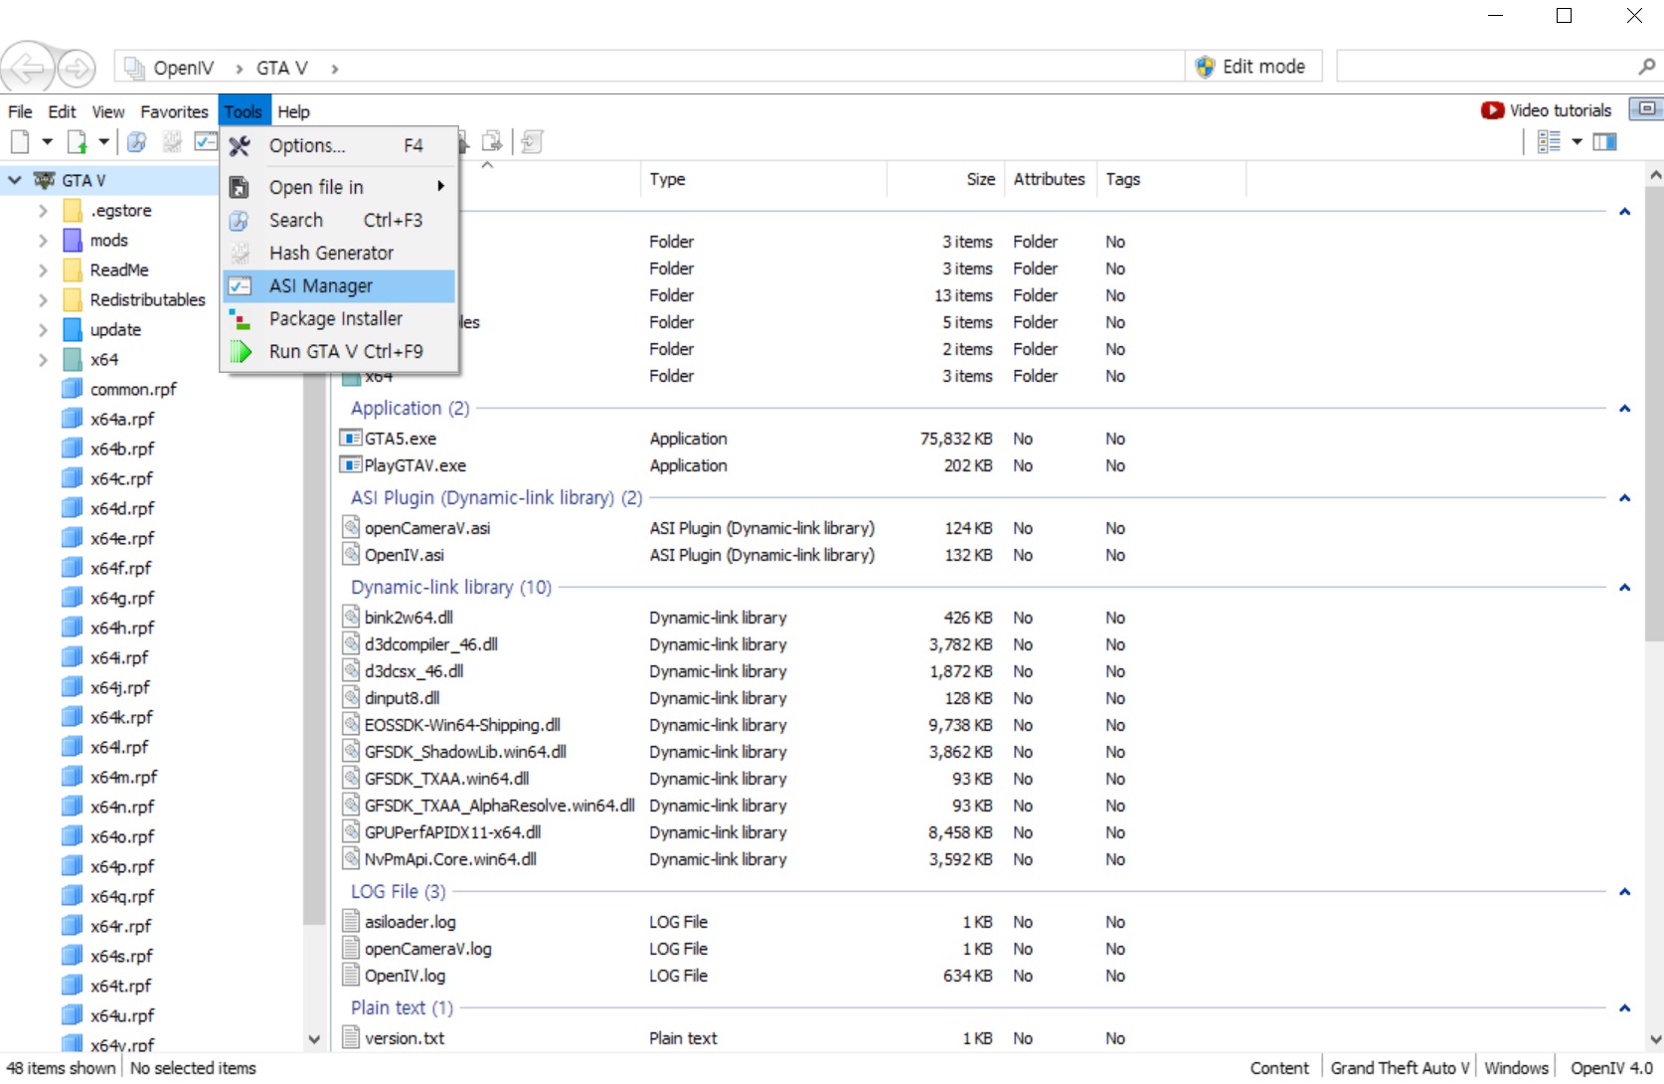Click the asiloader.log file icon
Image resolution: width=1664 pixels, height=1084 pixels.
(x=350, y=921)
